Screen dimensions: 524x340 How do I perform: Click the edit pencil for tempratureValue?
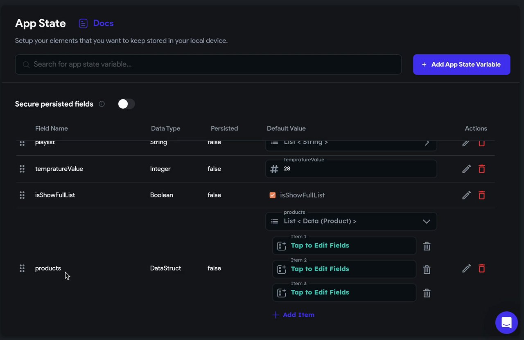(466, 169)
